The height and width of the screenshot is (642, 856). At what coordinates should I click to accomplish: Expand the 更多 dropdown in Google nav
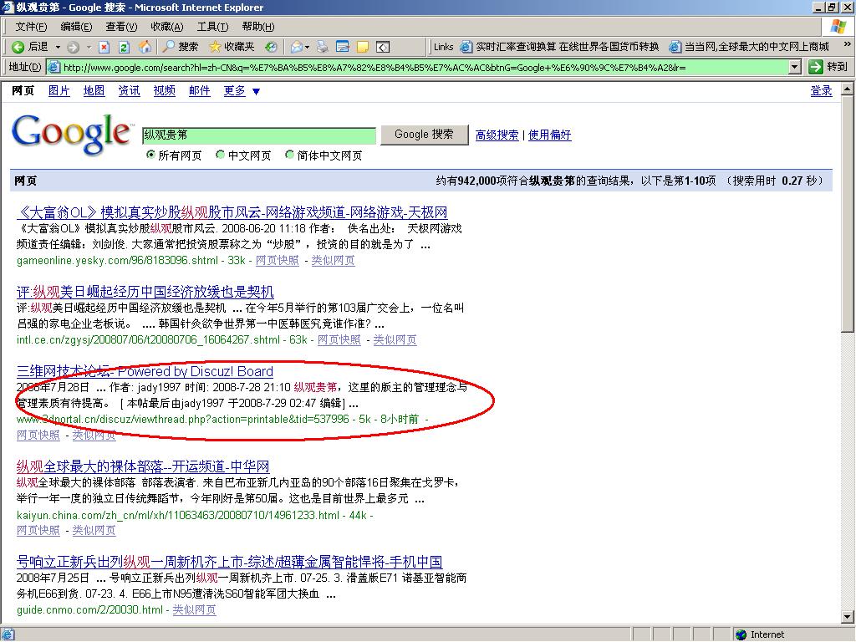click(256, 92)
